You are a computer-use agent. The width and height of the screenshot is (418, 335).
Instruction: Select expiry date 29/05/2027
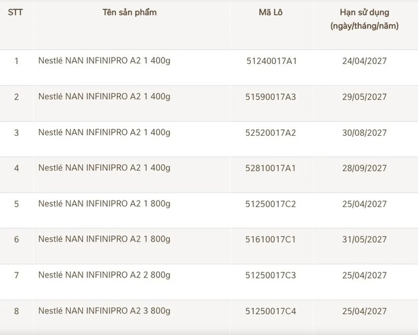(x=364, y=97)
